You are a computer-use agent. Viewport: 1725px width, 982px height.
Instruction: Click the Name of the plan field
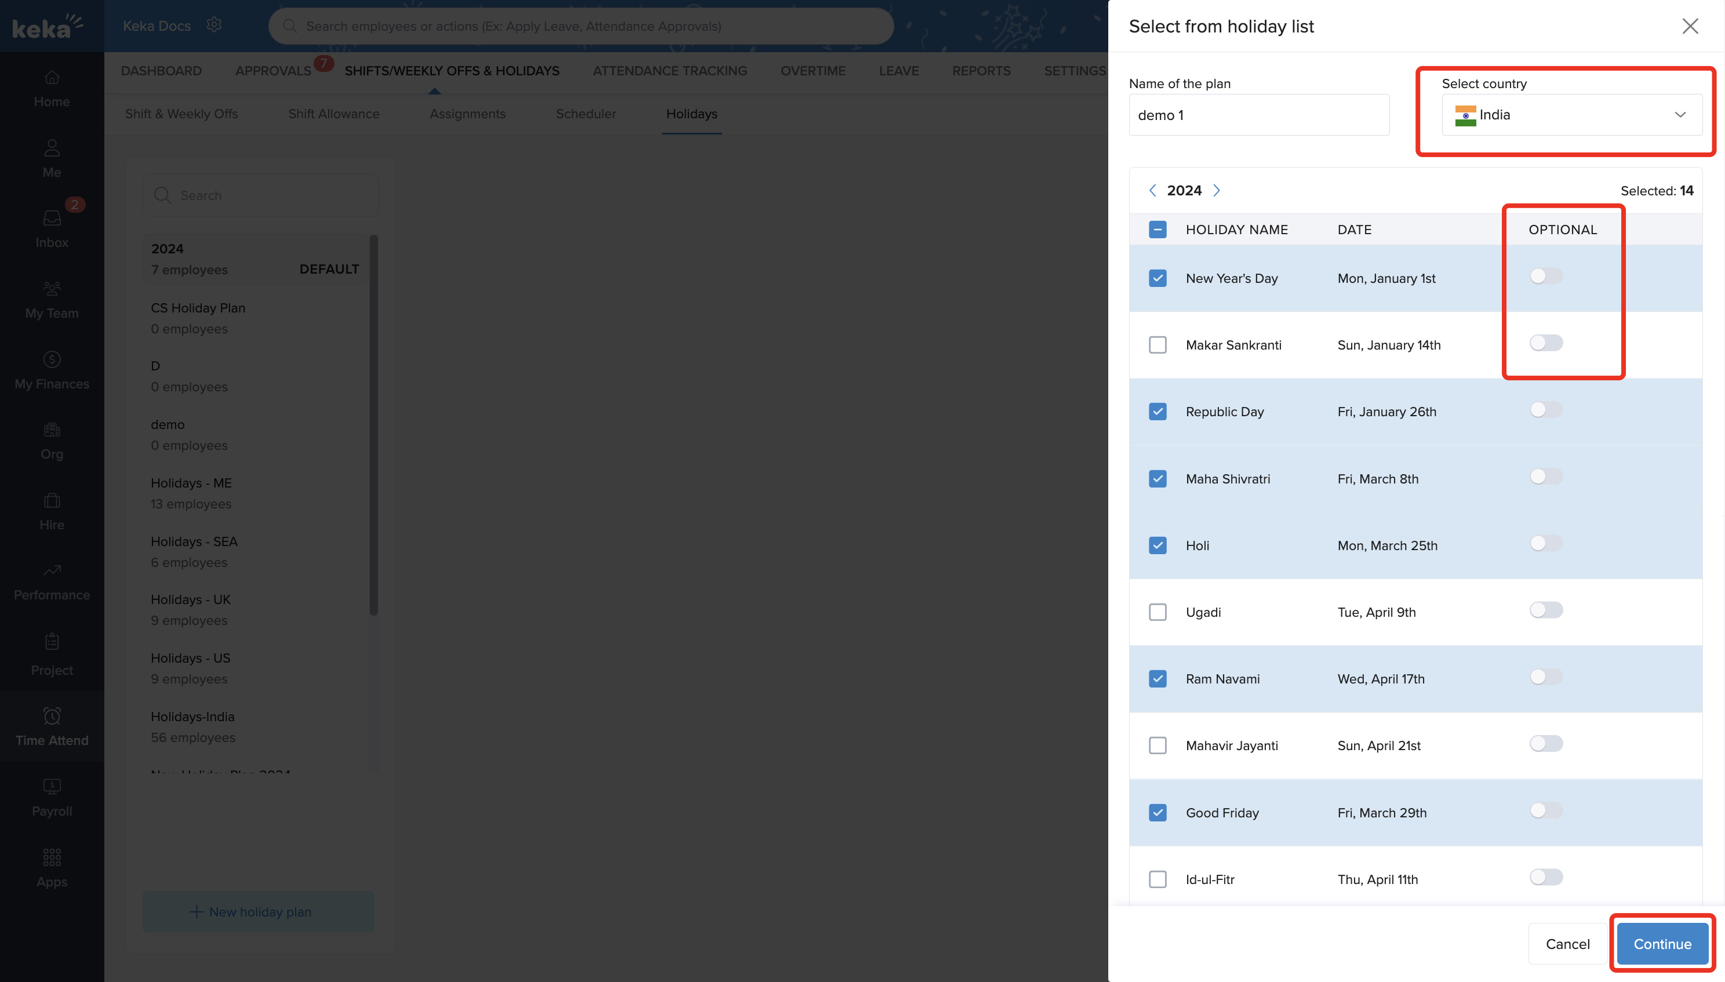pos(1258,115)
